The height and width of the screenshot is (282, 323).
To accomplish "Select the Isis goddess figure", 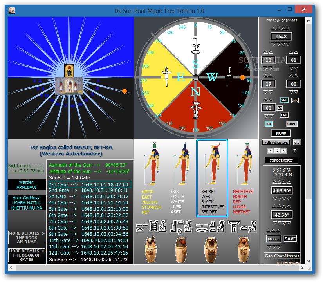I will 182,163.
